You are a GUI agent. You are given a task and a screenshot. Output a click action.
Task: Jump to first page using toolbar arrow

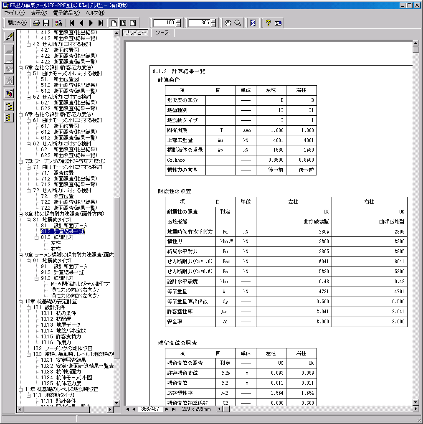[x=72, y=23]
